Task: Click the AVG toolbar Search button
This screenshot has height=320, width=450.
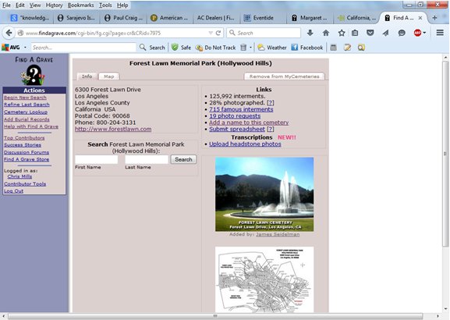Action: [x=152, y=48]
